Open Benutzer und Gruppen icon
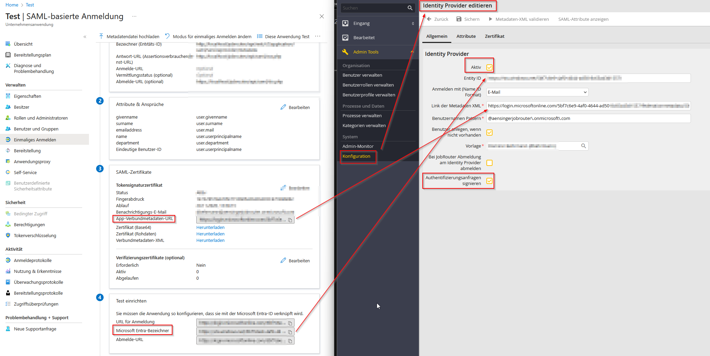Screen dimensions: 710x356 pos(8,129)
